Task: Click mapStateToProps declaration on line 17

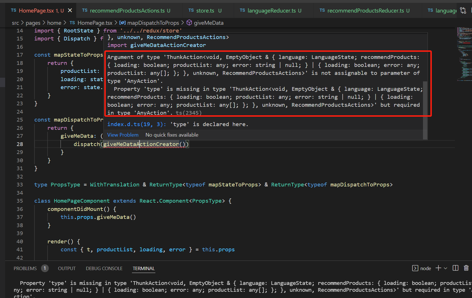Action: pos(78,55)
